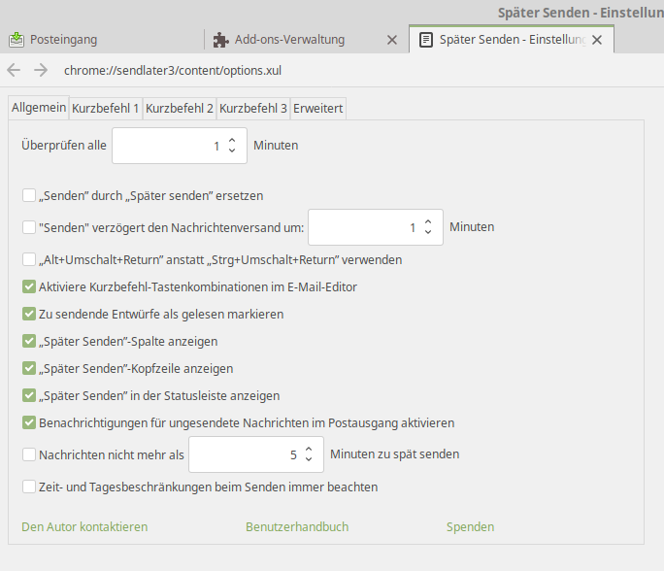
Task: Decrease the Nachrichtenversand delay minutes value
Action: pos(427,233)
